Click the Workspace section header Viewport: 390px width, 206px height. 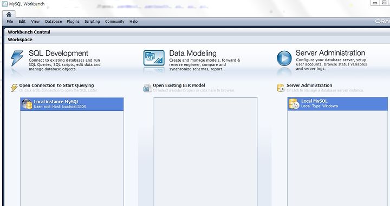coord(20,39)
